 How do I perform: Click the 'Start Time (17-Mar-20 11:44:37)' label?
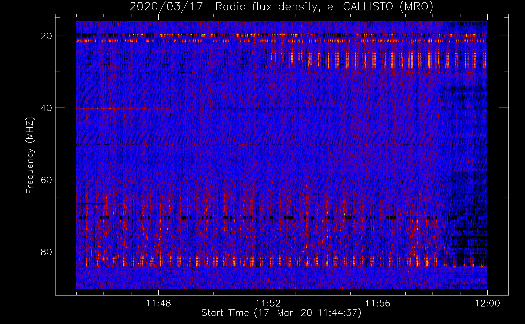point(281,313)
